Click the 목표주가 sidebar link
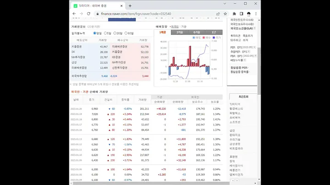 tap(247, 36)
